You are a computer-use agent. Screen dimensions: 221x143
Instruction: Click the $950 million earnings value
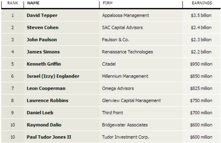point(201,64)
